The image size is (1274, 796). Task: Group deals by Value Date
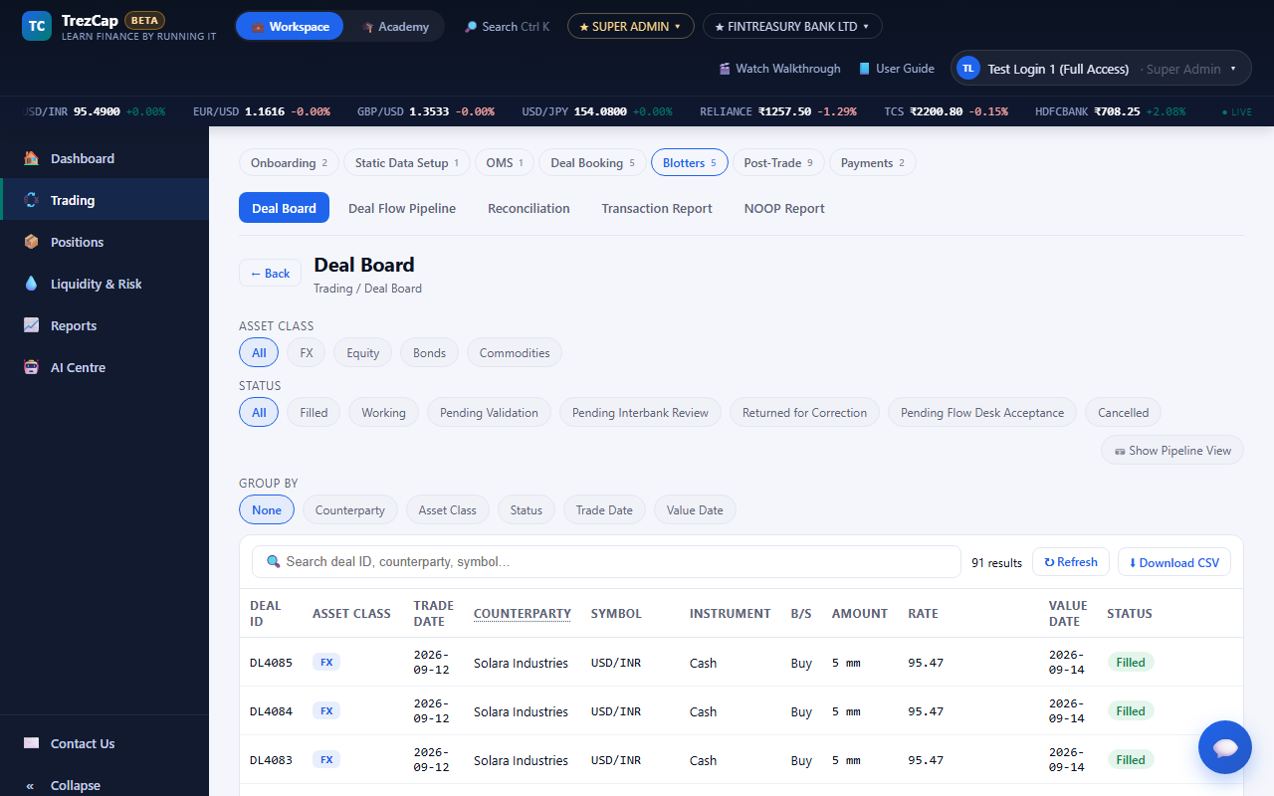click(x=695, y=510)
